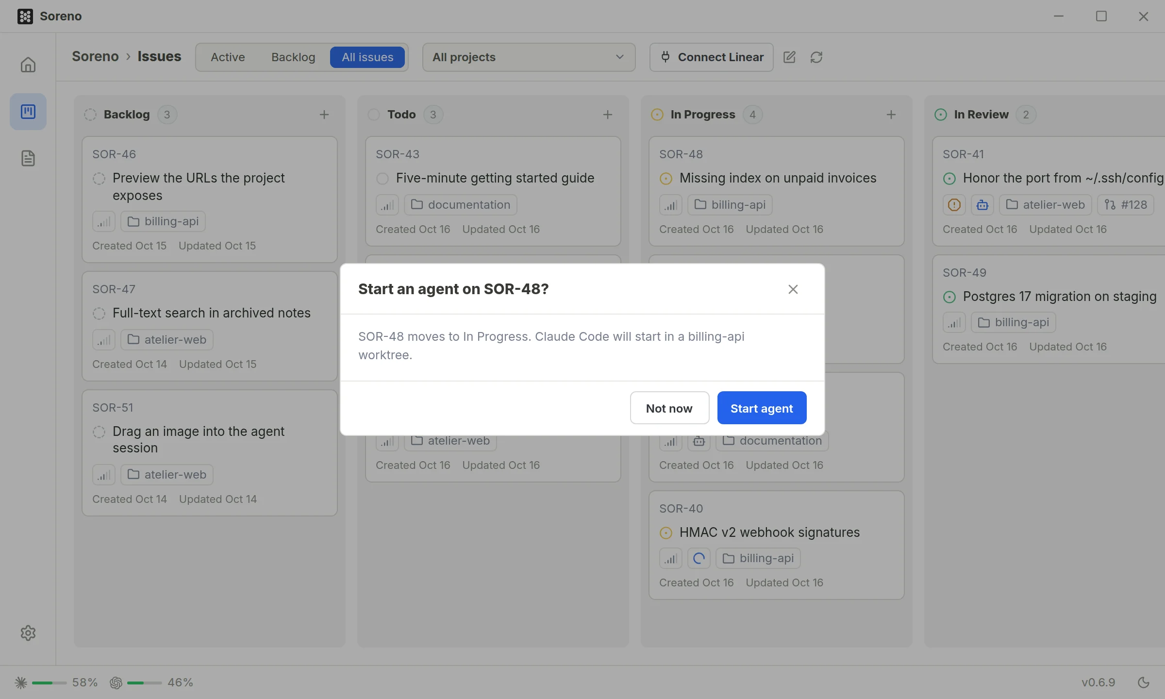Click status circle on SOR-43 card
Viewport: 1165px width, 699px height.
click(383, 179)
